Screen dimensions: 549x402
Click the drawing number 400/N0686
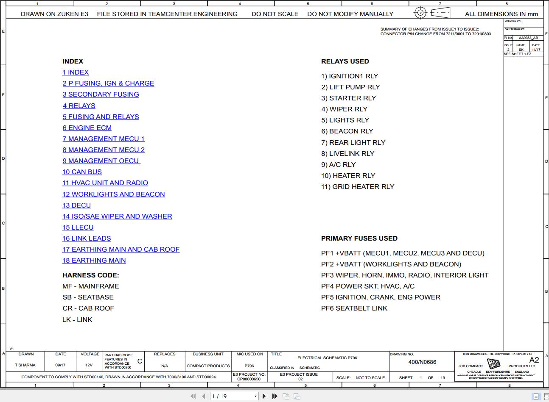click(422, 362)
